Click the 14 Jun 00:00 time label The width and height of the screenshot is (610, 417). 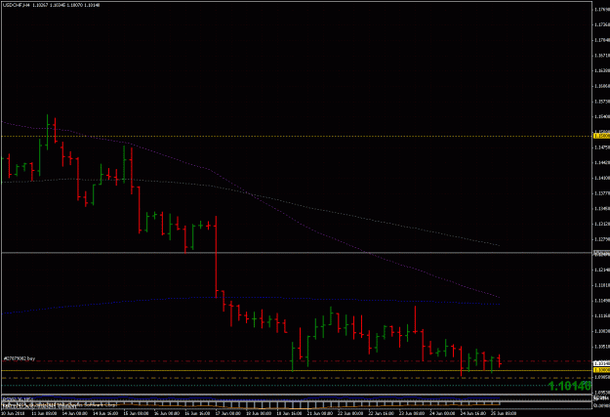(75, 413)
